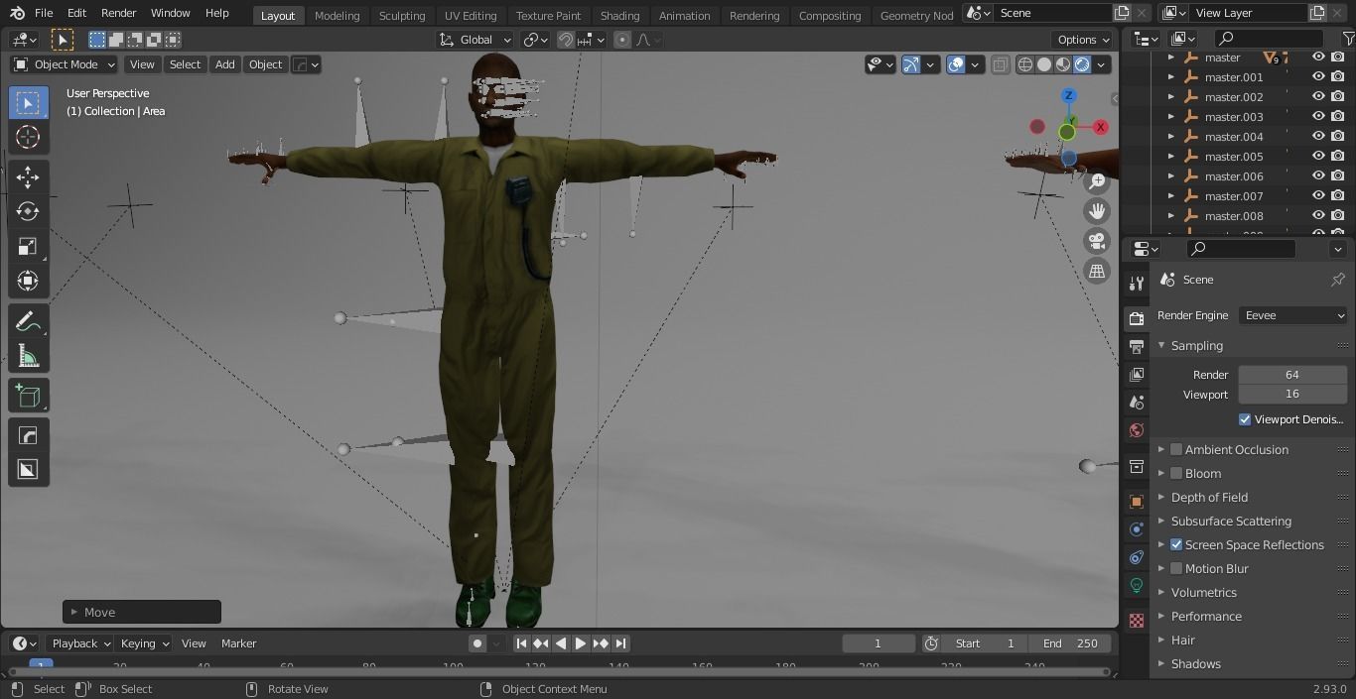Open the Object Mode dropdown
1356x699 pixels.
tap(64, 64)
